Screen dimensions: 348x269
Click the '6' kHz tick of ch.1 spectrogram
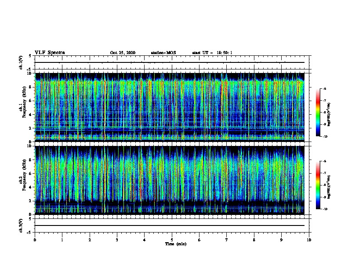31,101
